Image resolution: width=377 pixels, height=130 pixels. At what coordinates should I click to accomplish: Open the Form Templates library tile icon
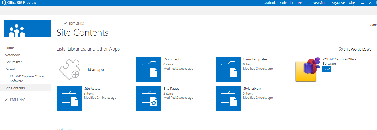(228, 69)
